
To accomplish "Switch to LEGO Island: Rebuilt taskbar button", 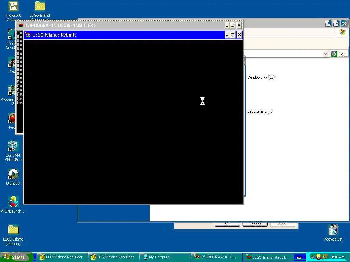I will coord(268,257).
